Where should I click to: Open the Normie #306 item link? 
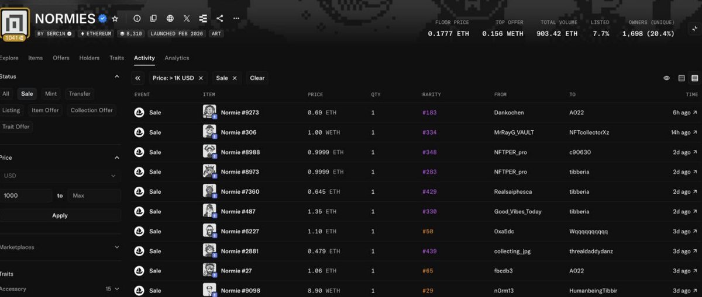[x=239, y=132]
